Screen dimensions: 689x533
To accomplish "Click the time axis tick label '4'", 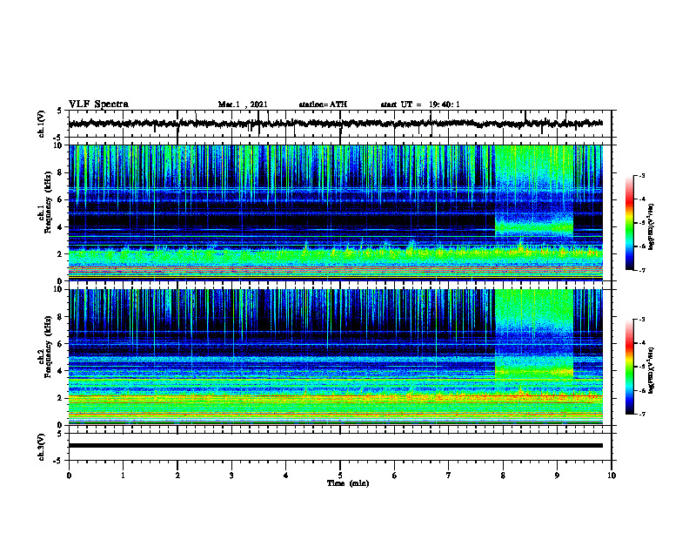I will coord(286,476).
